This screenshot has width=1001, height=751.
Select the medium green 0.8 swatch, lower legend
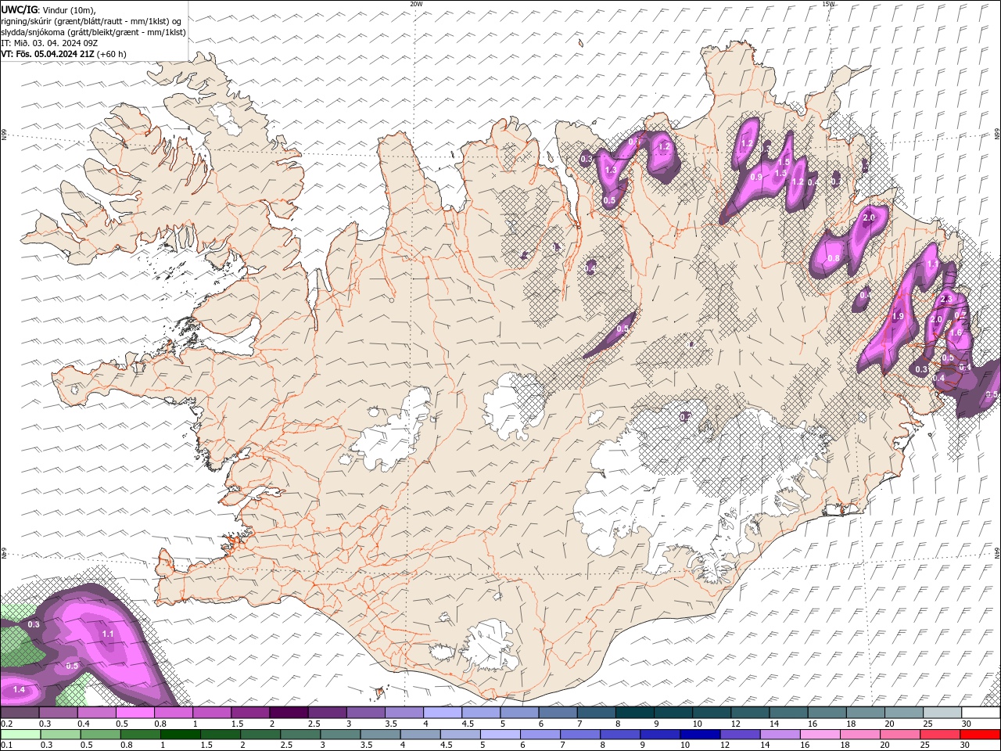tap(140, 735)
